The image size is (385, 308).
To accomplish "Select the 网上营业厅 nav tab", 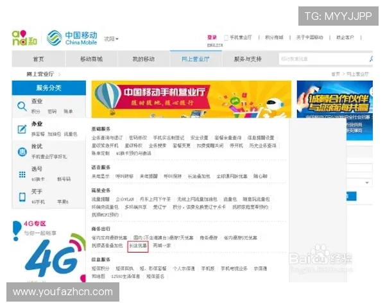I will coord(196,59).
